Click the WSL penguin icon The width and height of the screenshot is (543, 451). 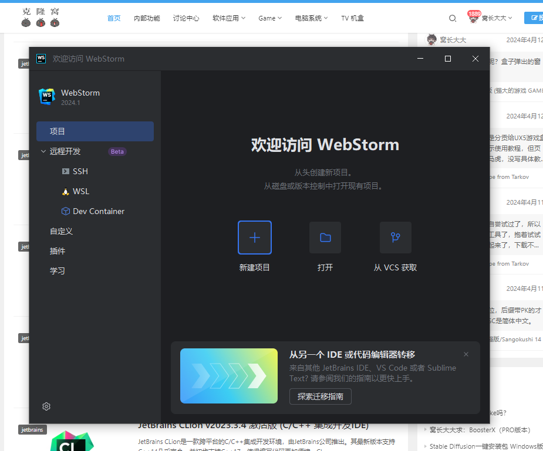[x=65, y=191]
